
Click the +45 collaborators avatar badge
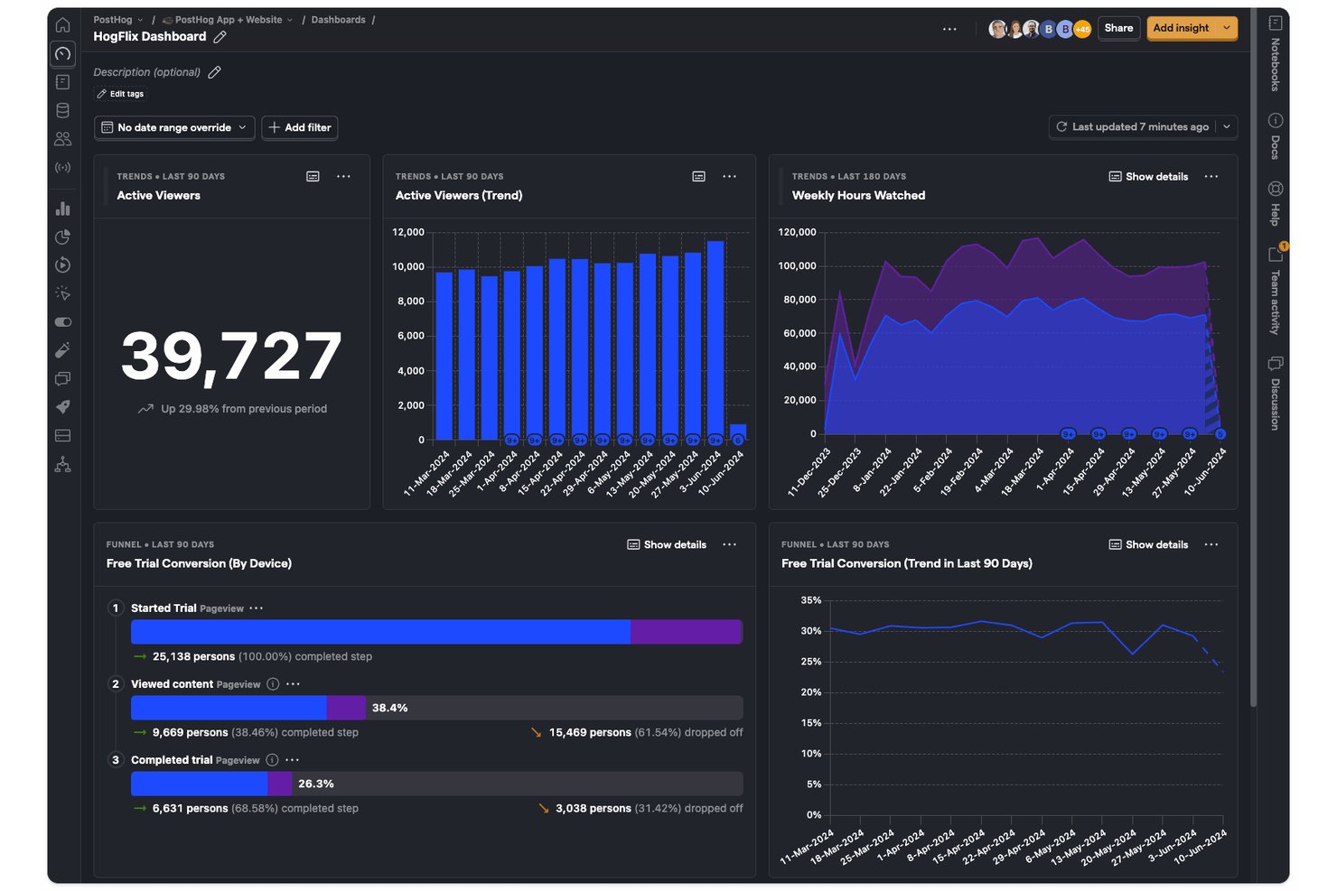[1082, 29]
